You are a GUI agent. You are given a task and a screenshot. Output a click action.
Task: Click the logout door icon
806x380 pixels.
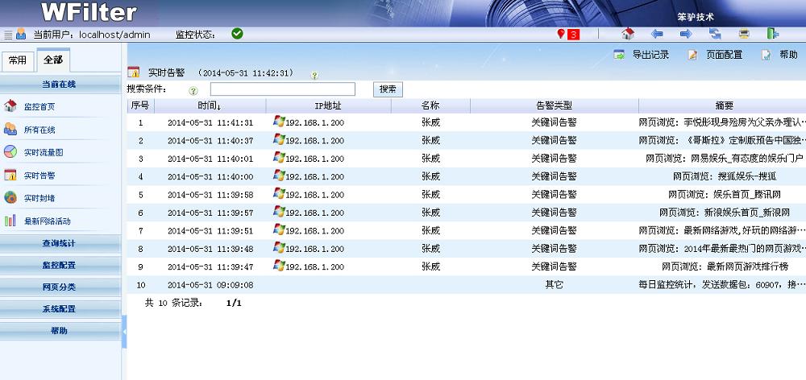pos(773,34)
